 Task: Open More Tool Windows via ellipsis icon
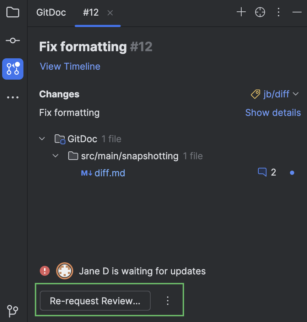pos(13,97)
